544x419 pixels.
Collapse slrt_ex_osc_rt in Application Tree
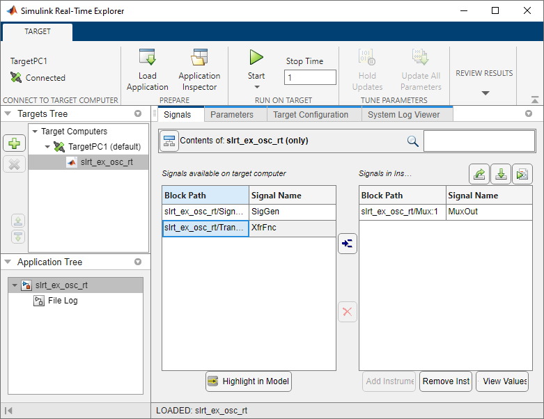point(15,285)
